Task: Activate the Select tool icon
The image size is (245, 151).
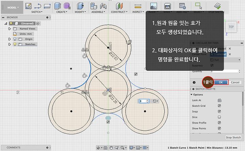Action: pos(199,6)
